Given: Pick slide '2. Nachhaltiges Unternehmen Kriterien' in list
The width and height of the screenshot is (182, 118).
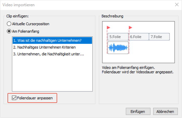Looking at the screenshot, I should pos(52,47).
